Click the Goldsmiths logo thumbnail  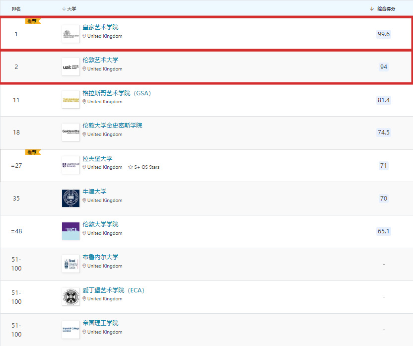point(70,132)
